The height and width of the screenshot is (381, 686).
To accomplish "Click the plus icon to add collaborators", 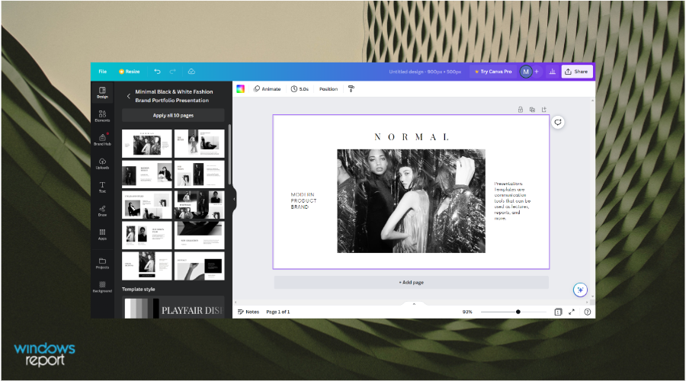I will click(537, 72).
